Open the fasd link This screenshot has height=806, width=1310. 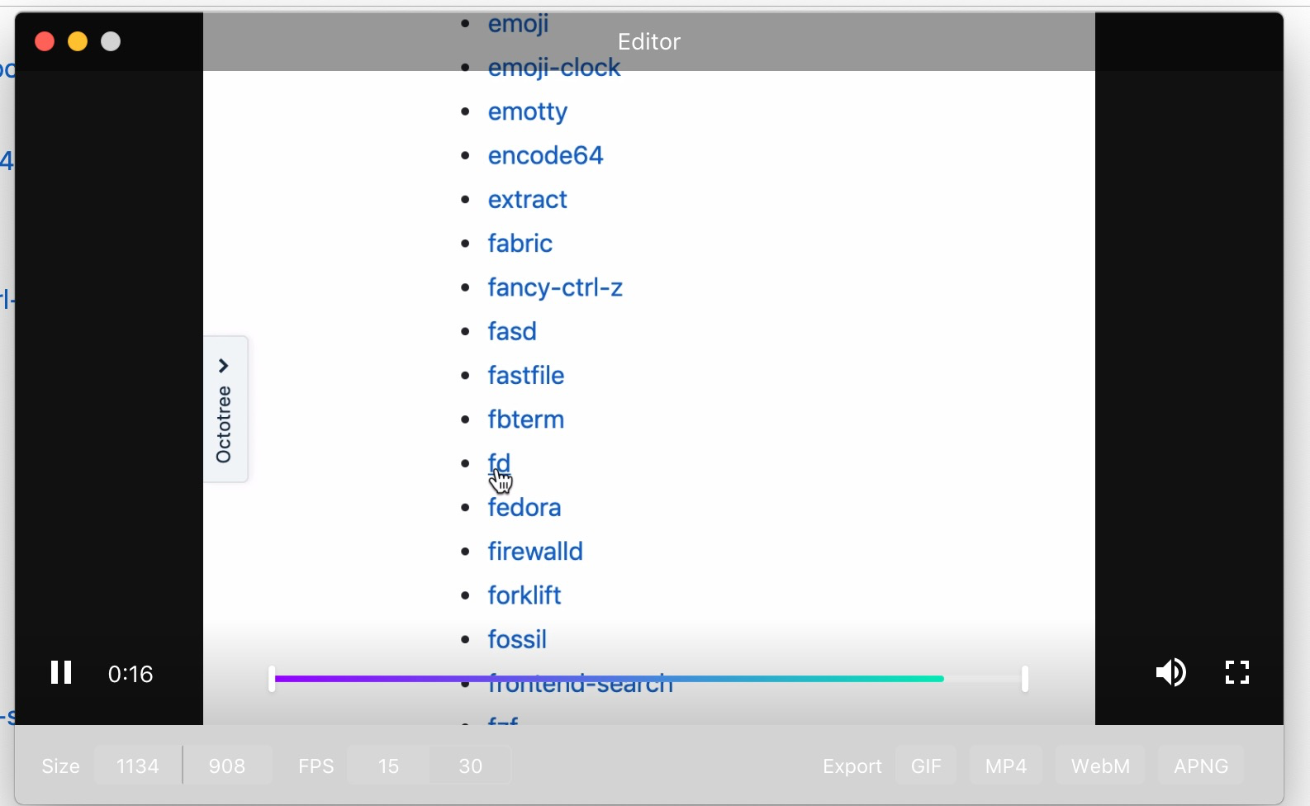pos(512,331)
